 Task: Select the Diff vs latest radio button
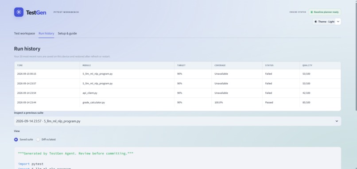coord(38,139)
